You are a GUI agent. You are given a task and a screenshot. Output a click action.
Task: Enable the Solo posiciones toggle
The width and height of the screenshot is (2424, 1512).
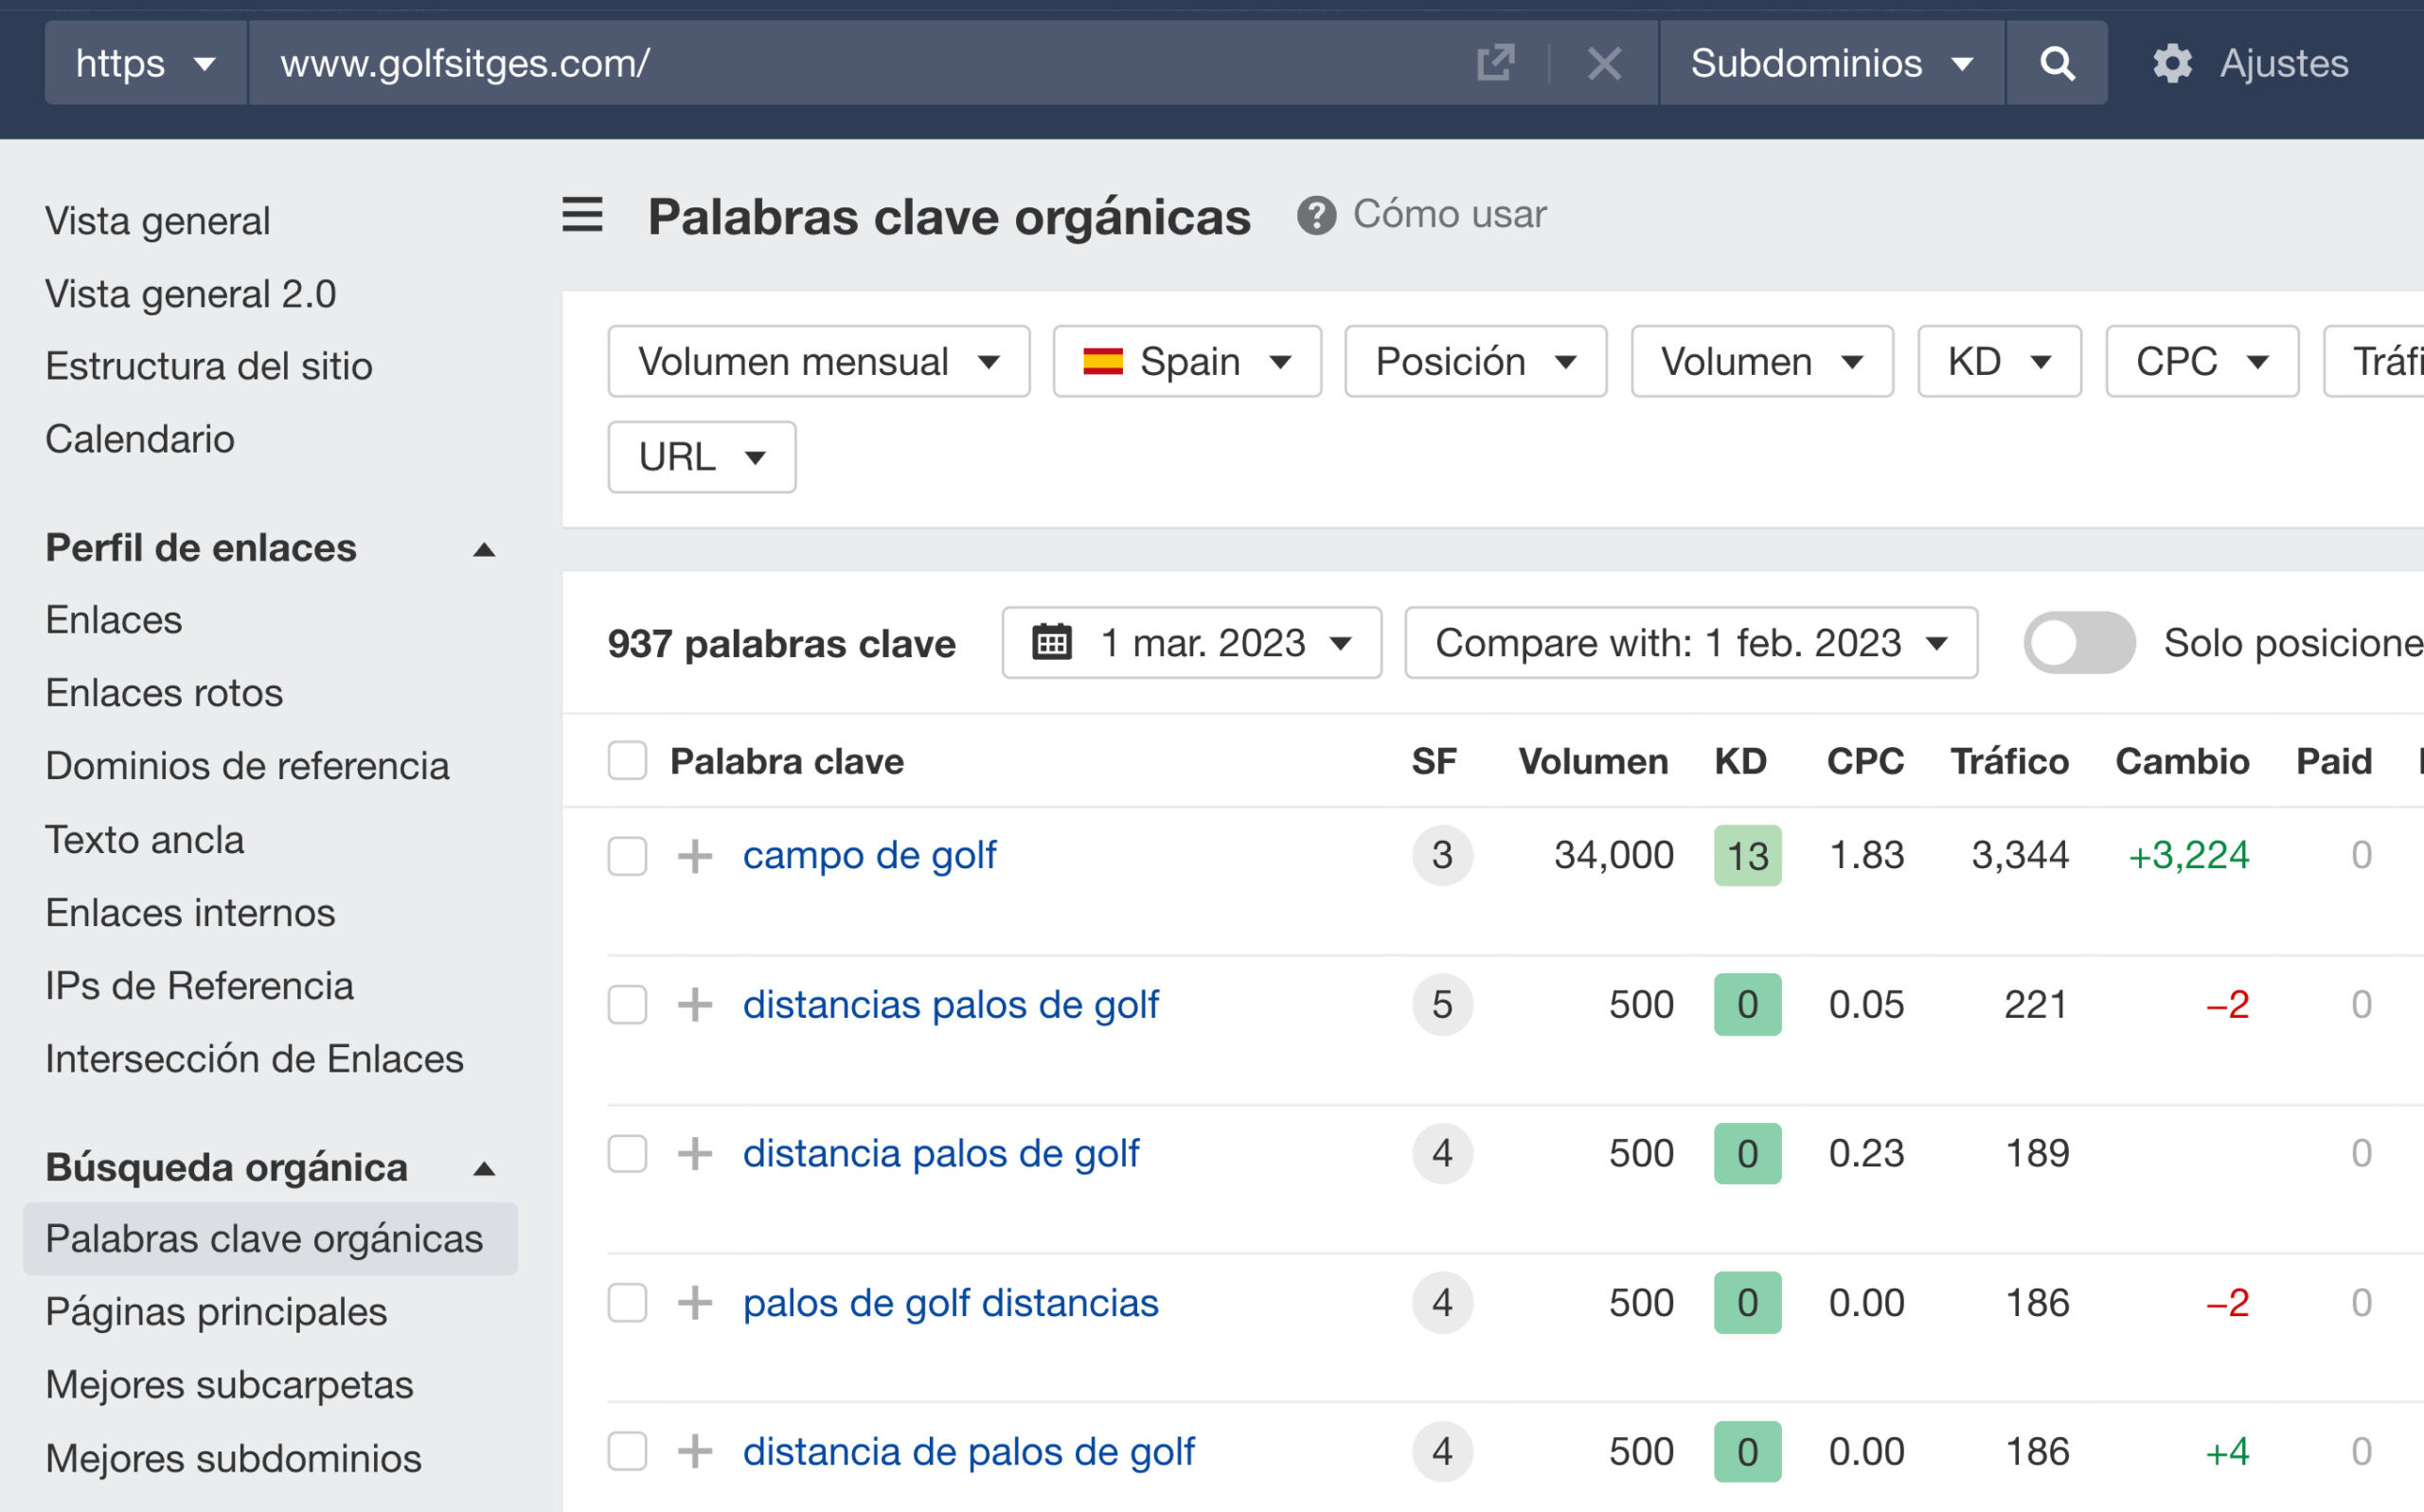tap(2079, 643)
